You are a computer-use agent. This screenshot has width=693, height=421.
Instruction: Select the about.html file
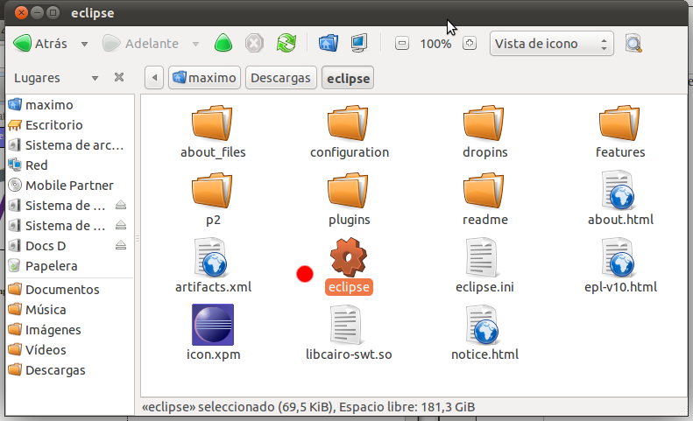[619, 198]
